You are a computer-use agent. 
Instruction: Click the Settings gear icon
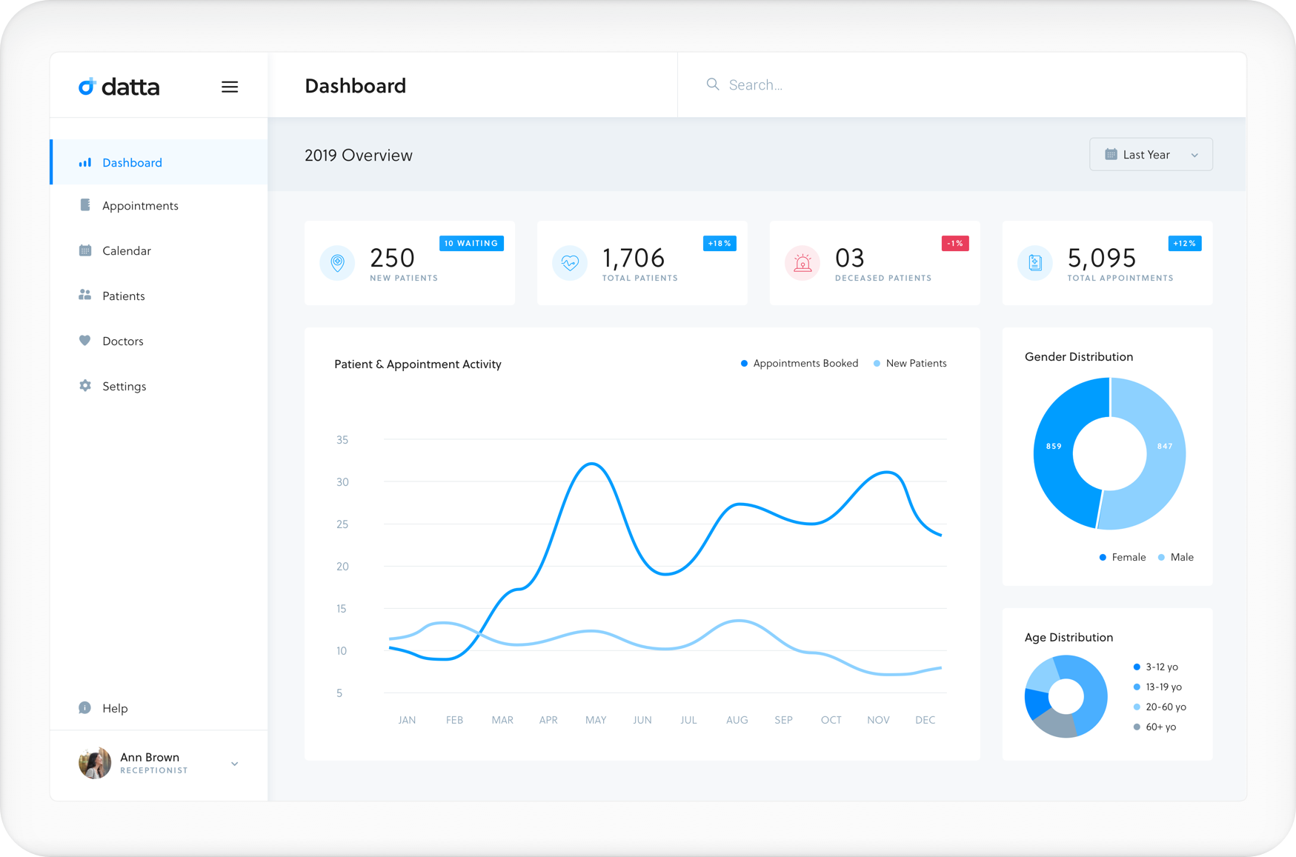pos(85,386)
